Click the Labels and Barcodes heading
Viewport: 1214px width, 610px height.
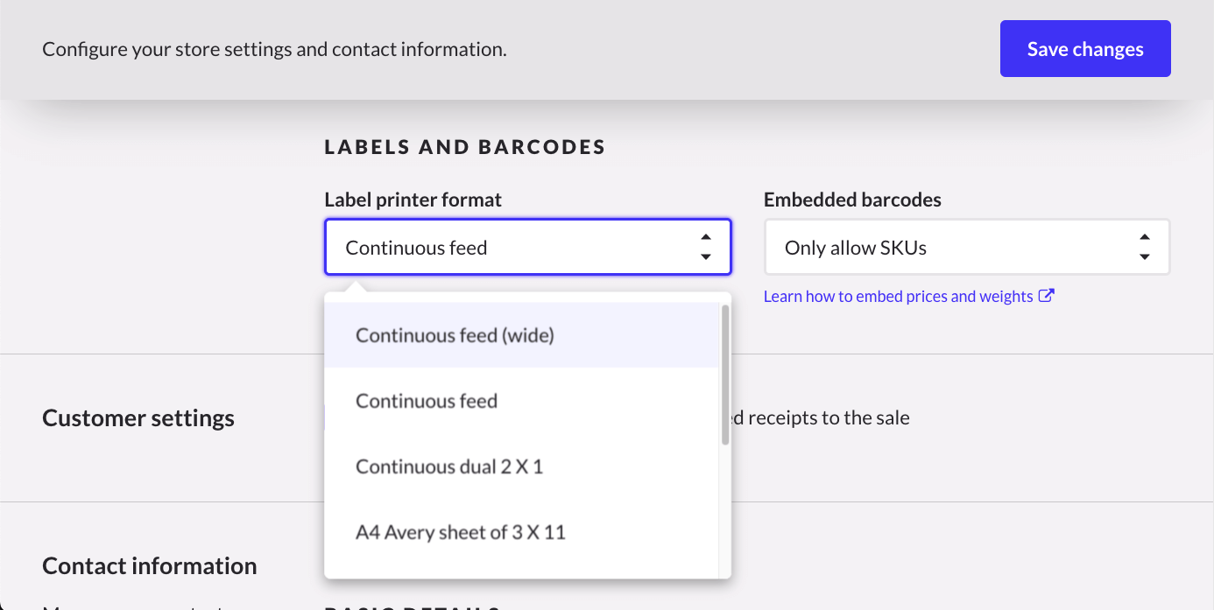click(465, 147)
